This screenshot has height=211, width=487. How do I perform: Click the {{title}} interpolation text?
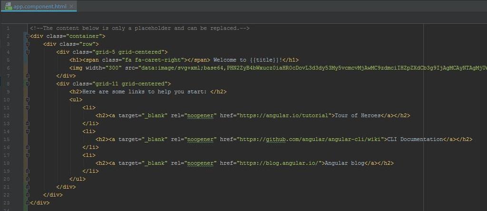pyautogui.click(x=264, y=60)
